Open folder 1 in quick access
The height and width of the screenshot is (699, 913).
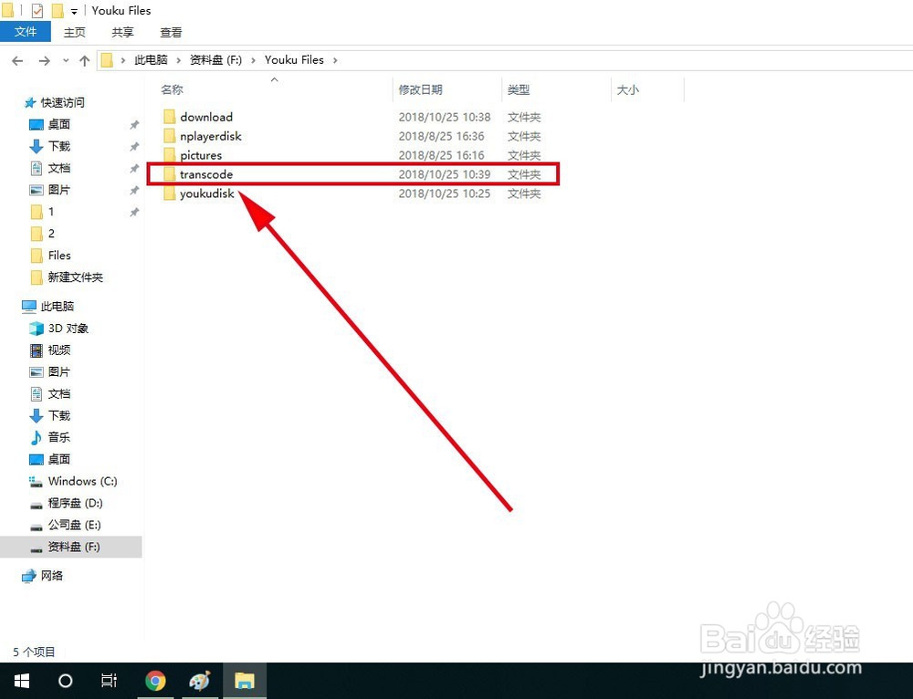click(x=51, y=212)
